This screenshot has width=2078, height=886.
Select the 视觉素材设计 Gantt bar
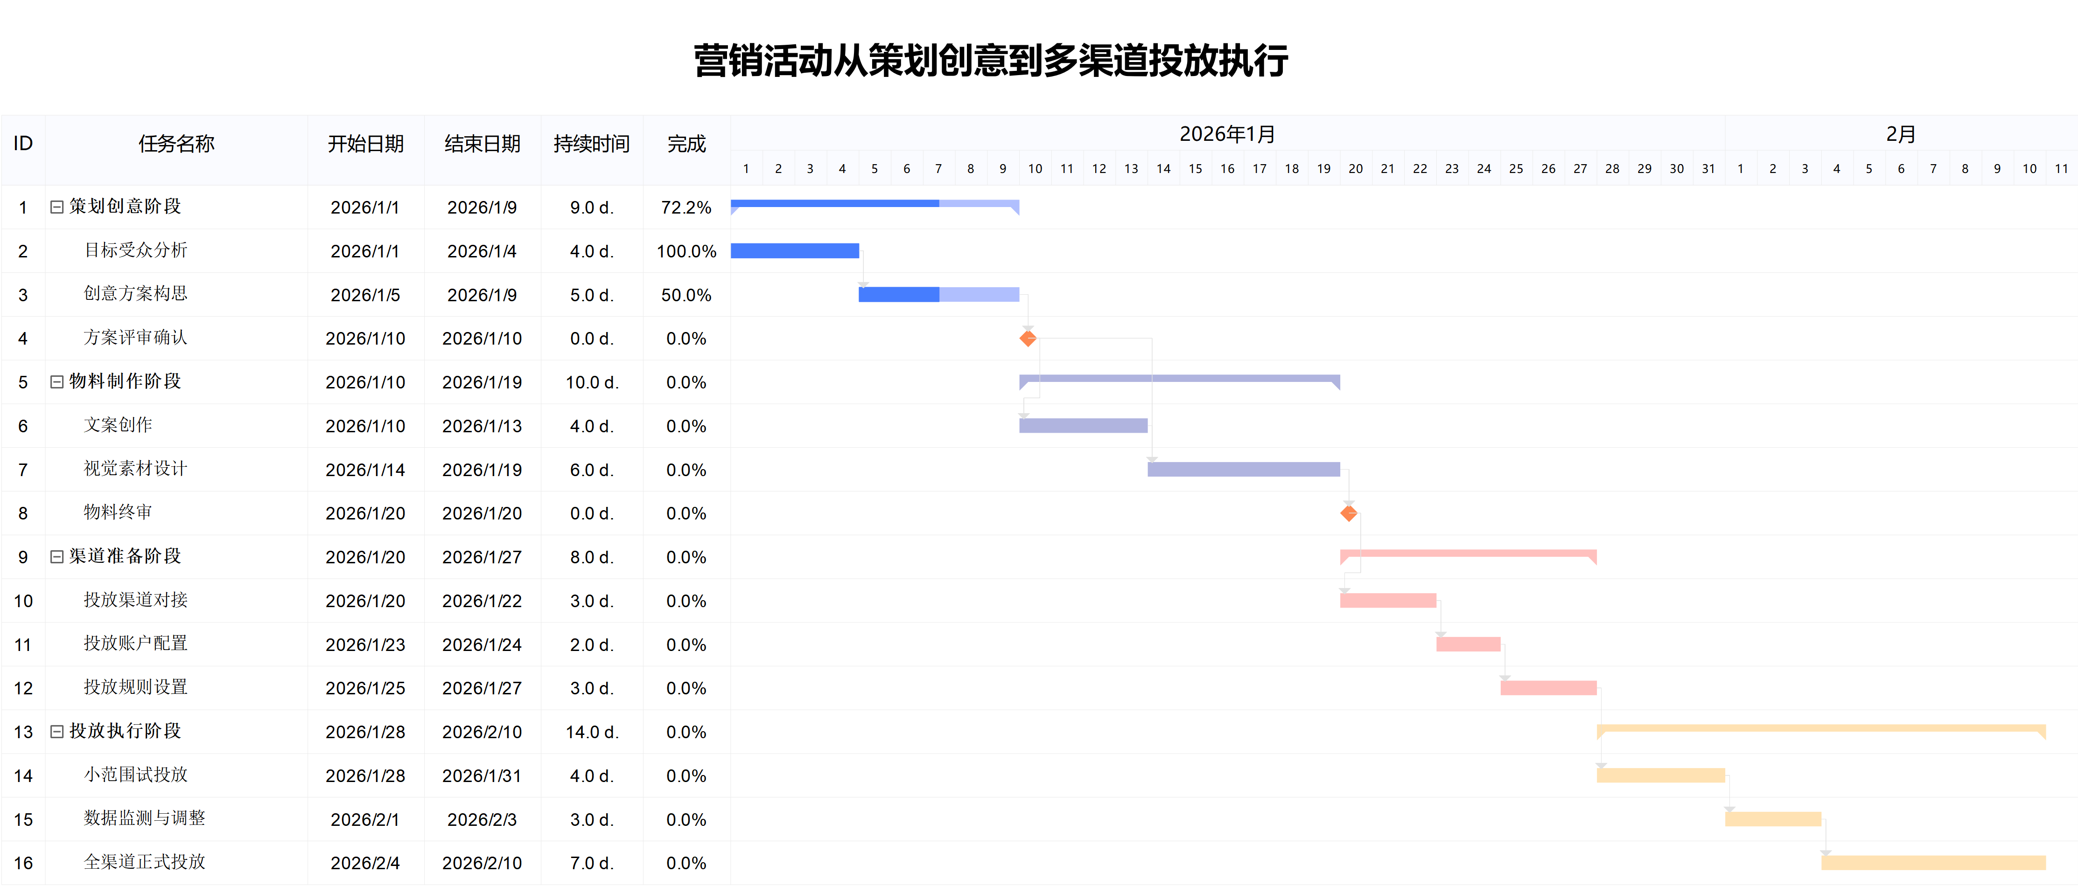point(1243,470)
